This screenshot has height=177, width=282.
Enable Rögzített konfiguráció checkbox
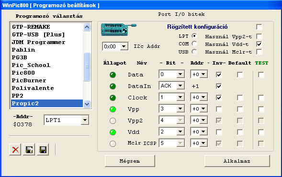(259, 27)
